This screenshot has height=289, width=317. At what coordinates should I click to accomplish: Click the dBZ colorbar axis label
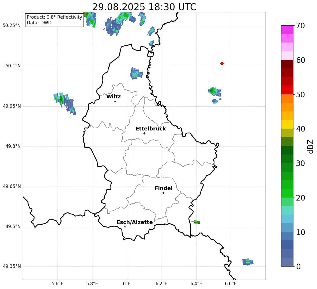(311, 146)
